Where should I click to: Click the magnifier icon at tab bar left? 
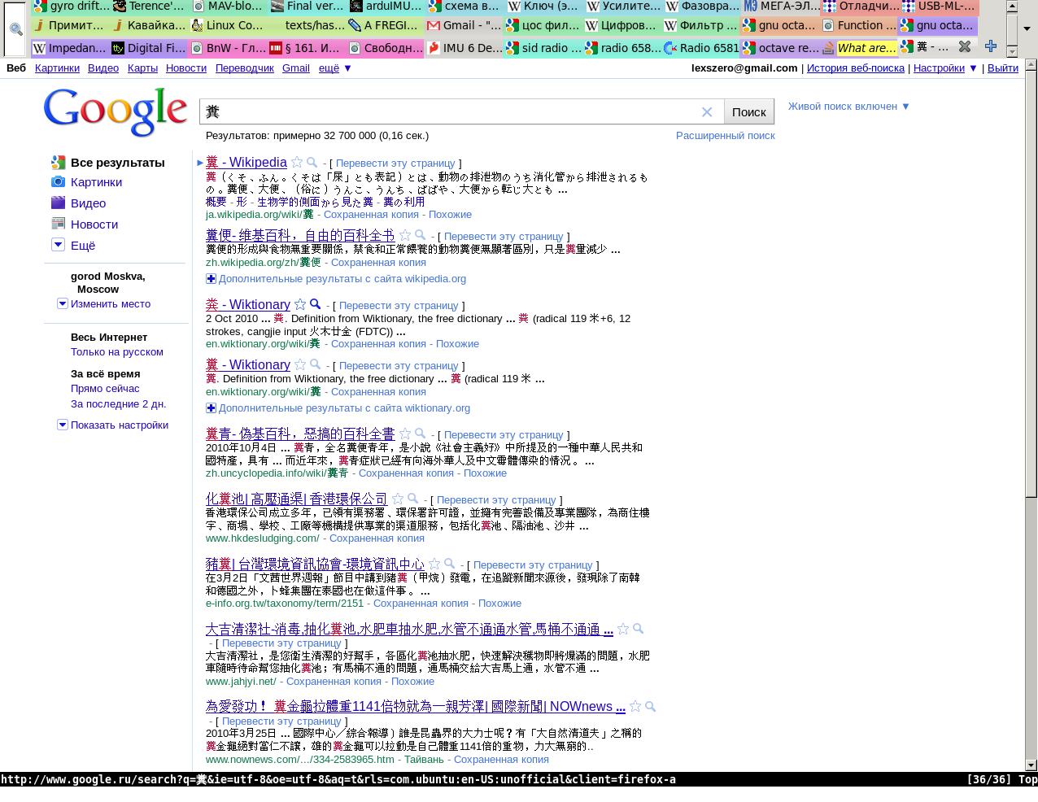tap(15, 28)
